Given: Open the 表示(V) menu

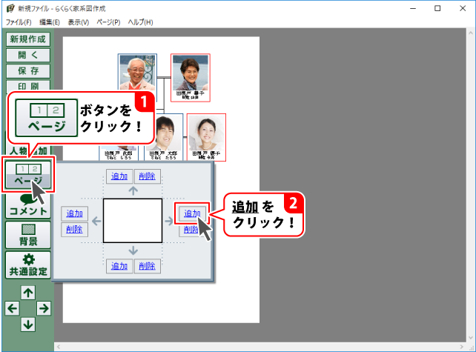Looking at the screenshot, I should click(x=79, y=22).
